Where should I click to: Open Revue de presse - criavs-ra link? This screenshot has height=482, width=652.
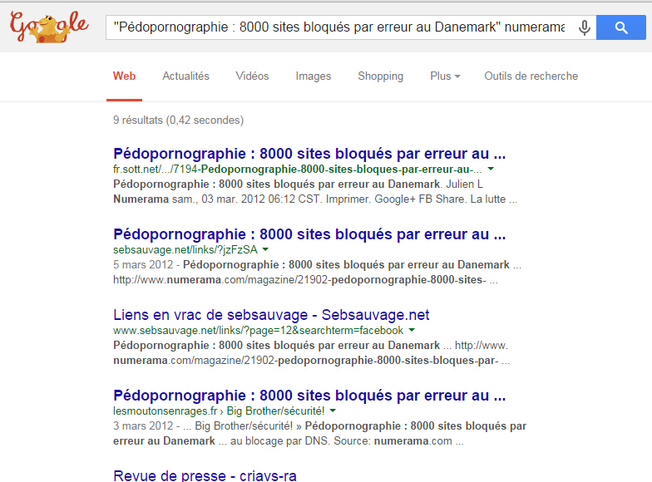[205, 475]
